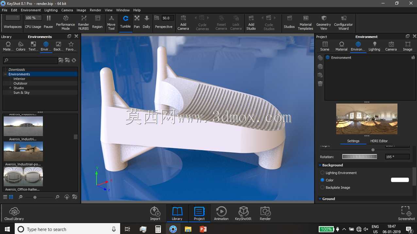Collapse the Environments tree node
Viewport: 417px width, 234px height.
click(6, 74)
